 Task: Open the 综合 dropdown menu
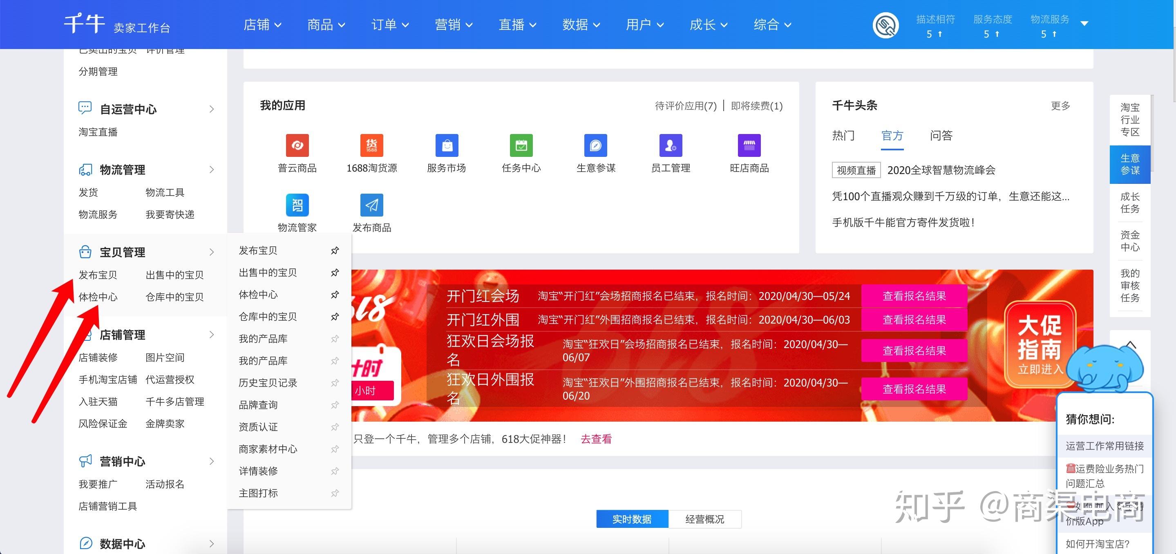tap(772, 25)
